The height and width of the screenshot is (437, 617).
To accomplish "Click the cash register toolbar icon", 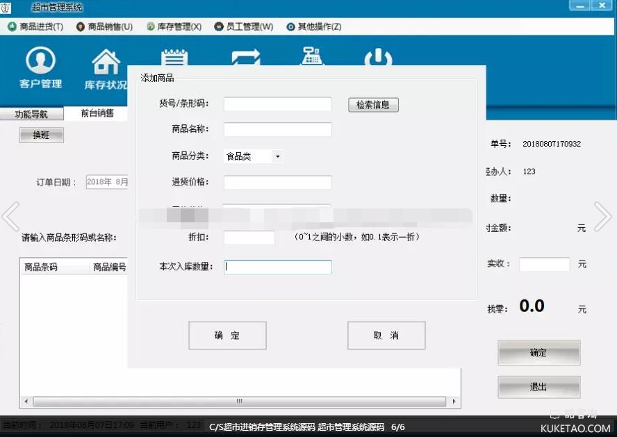I will (312, 56).
